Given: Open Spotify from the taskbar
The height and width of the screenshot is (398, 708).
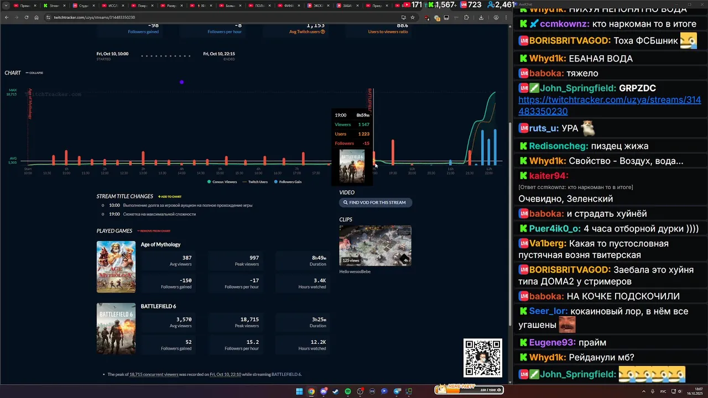Looking at the screenshot, I should (x=347, y=391).
